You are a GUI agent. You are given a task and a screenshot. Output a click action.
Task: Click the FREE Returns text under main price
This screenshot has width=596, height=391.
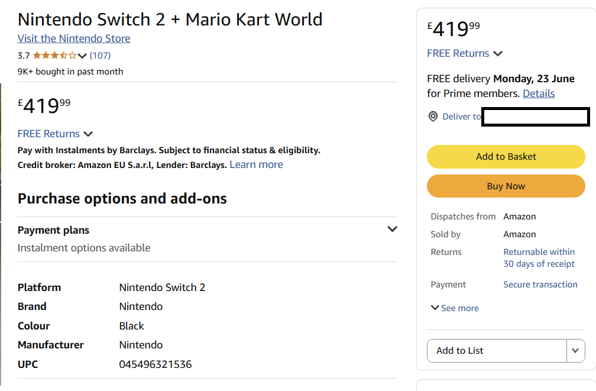[48, 134]
